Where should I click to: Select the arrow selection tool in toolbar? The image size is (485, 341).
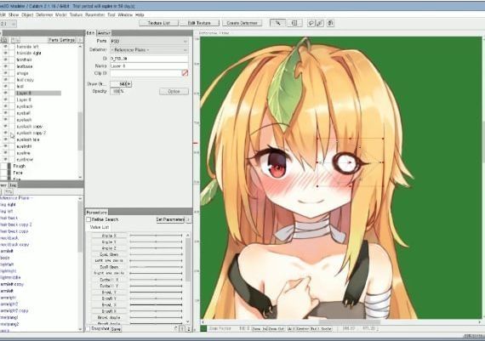(277, 23)
